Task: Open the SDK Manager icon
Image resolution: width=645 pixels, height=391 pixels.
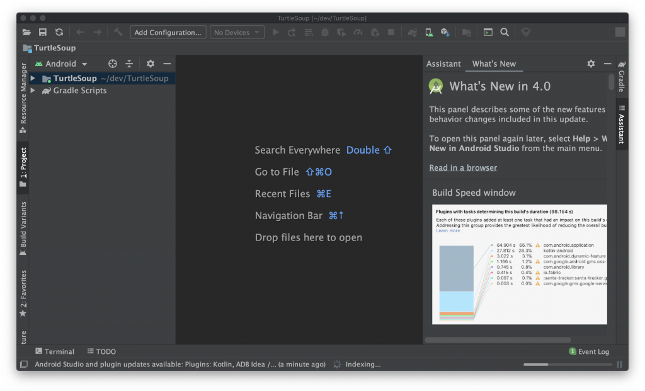Action: point(445,32)
